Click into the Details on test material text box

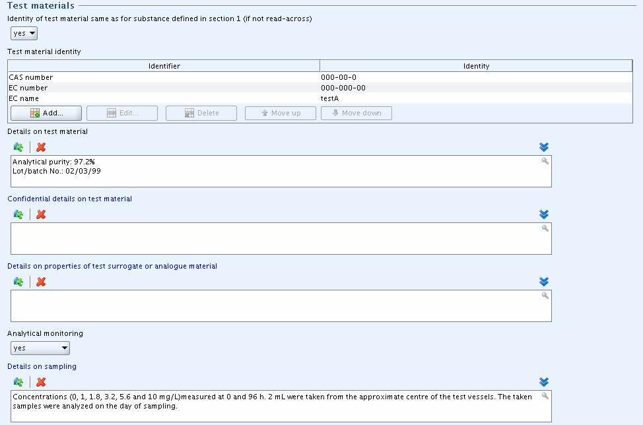281,172
